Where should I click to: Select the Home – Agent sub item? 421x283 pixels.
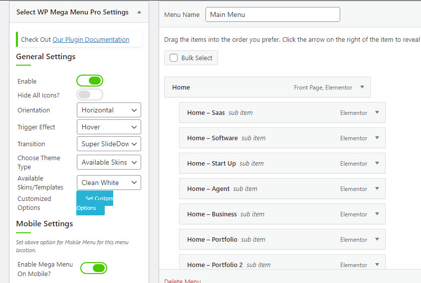pyautogui.click(x=282, y=189)
